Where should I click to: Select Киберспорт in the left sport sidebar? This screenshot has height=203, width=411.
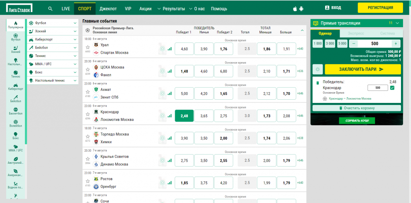click(x=16, y=87)
